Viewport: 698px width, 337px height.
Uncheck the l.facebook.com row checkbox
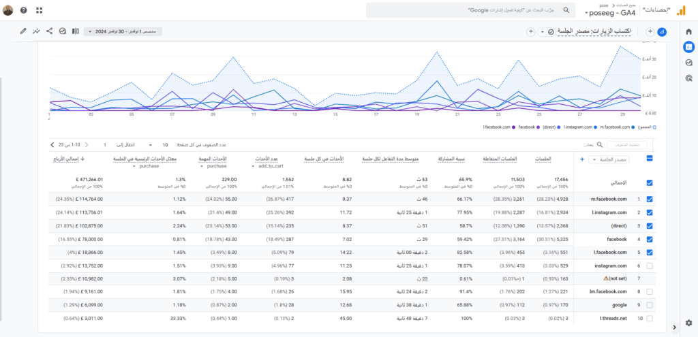[x=649, y=252]
